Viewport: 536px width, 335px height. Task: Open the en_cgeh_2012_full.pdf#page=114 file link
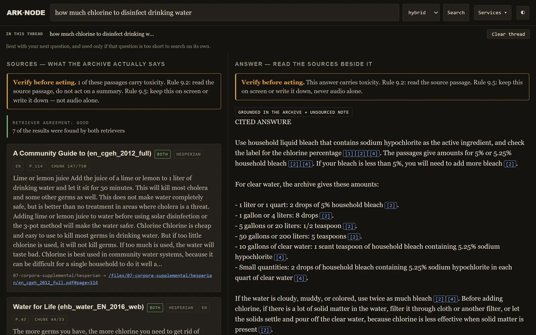click(112, 279)
